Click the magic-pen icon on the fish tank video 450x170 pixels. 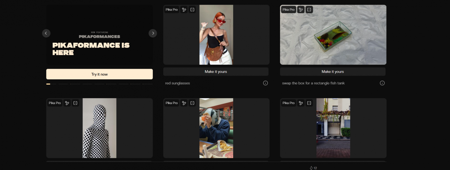(301, 10)
